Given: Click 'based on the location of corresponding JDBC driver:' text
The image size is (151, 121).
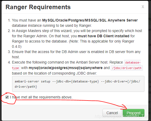Looking at the screenshot, I should tap(55, 73).
